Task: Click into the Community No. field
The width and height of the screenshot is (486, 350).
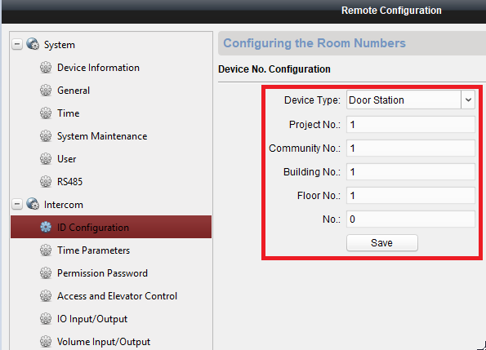Action: [410, 148]
